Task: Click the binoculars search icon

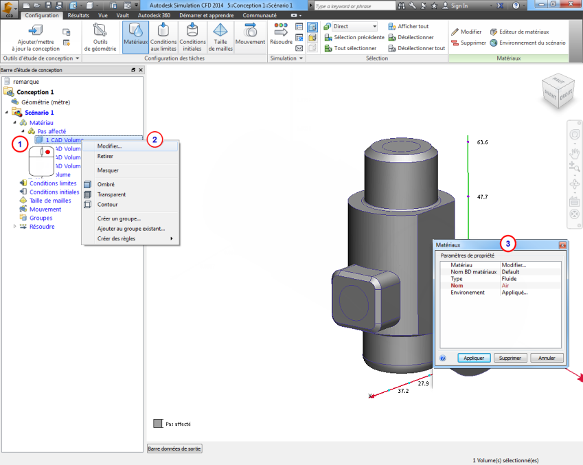Action: tap(402, 5)
